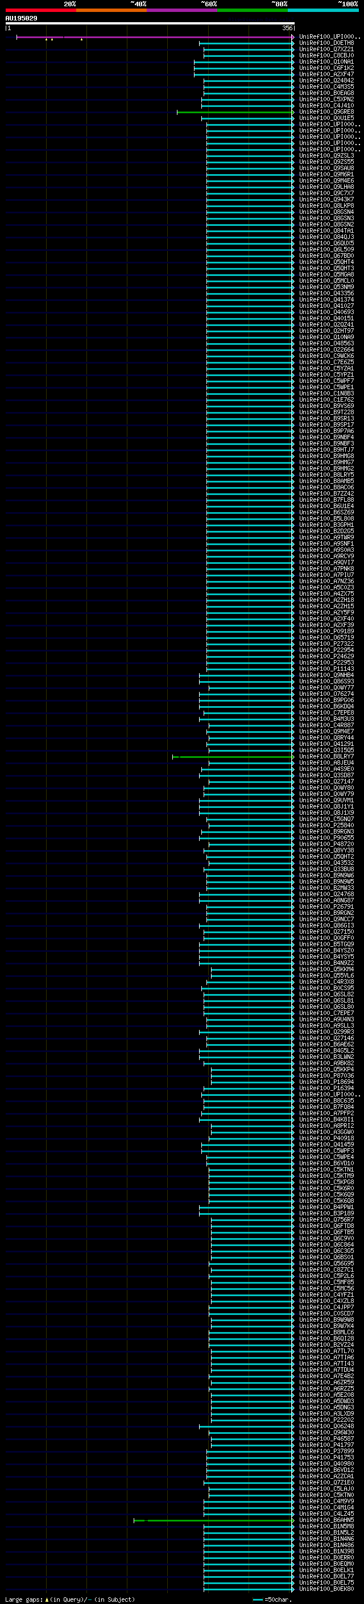Select the UniRef100_Q0U1E5 label
364x1604 pixels.
(326, 118)
